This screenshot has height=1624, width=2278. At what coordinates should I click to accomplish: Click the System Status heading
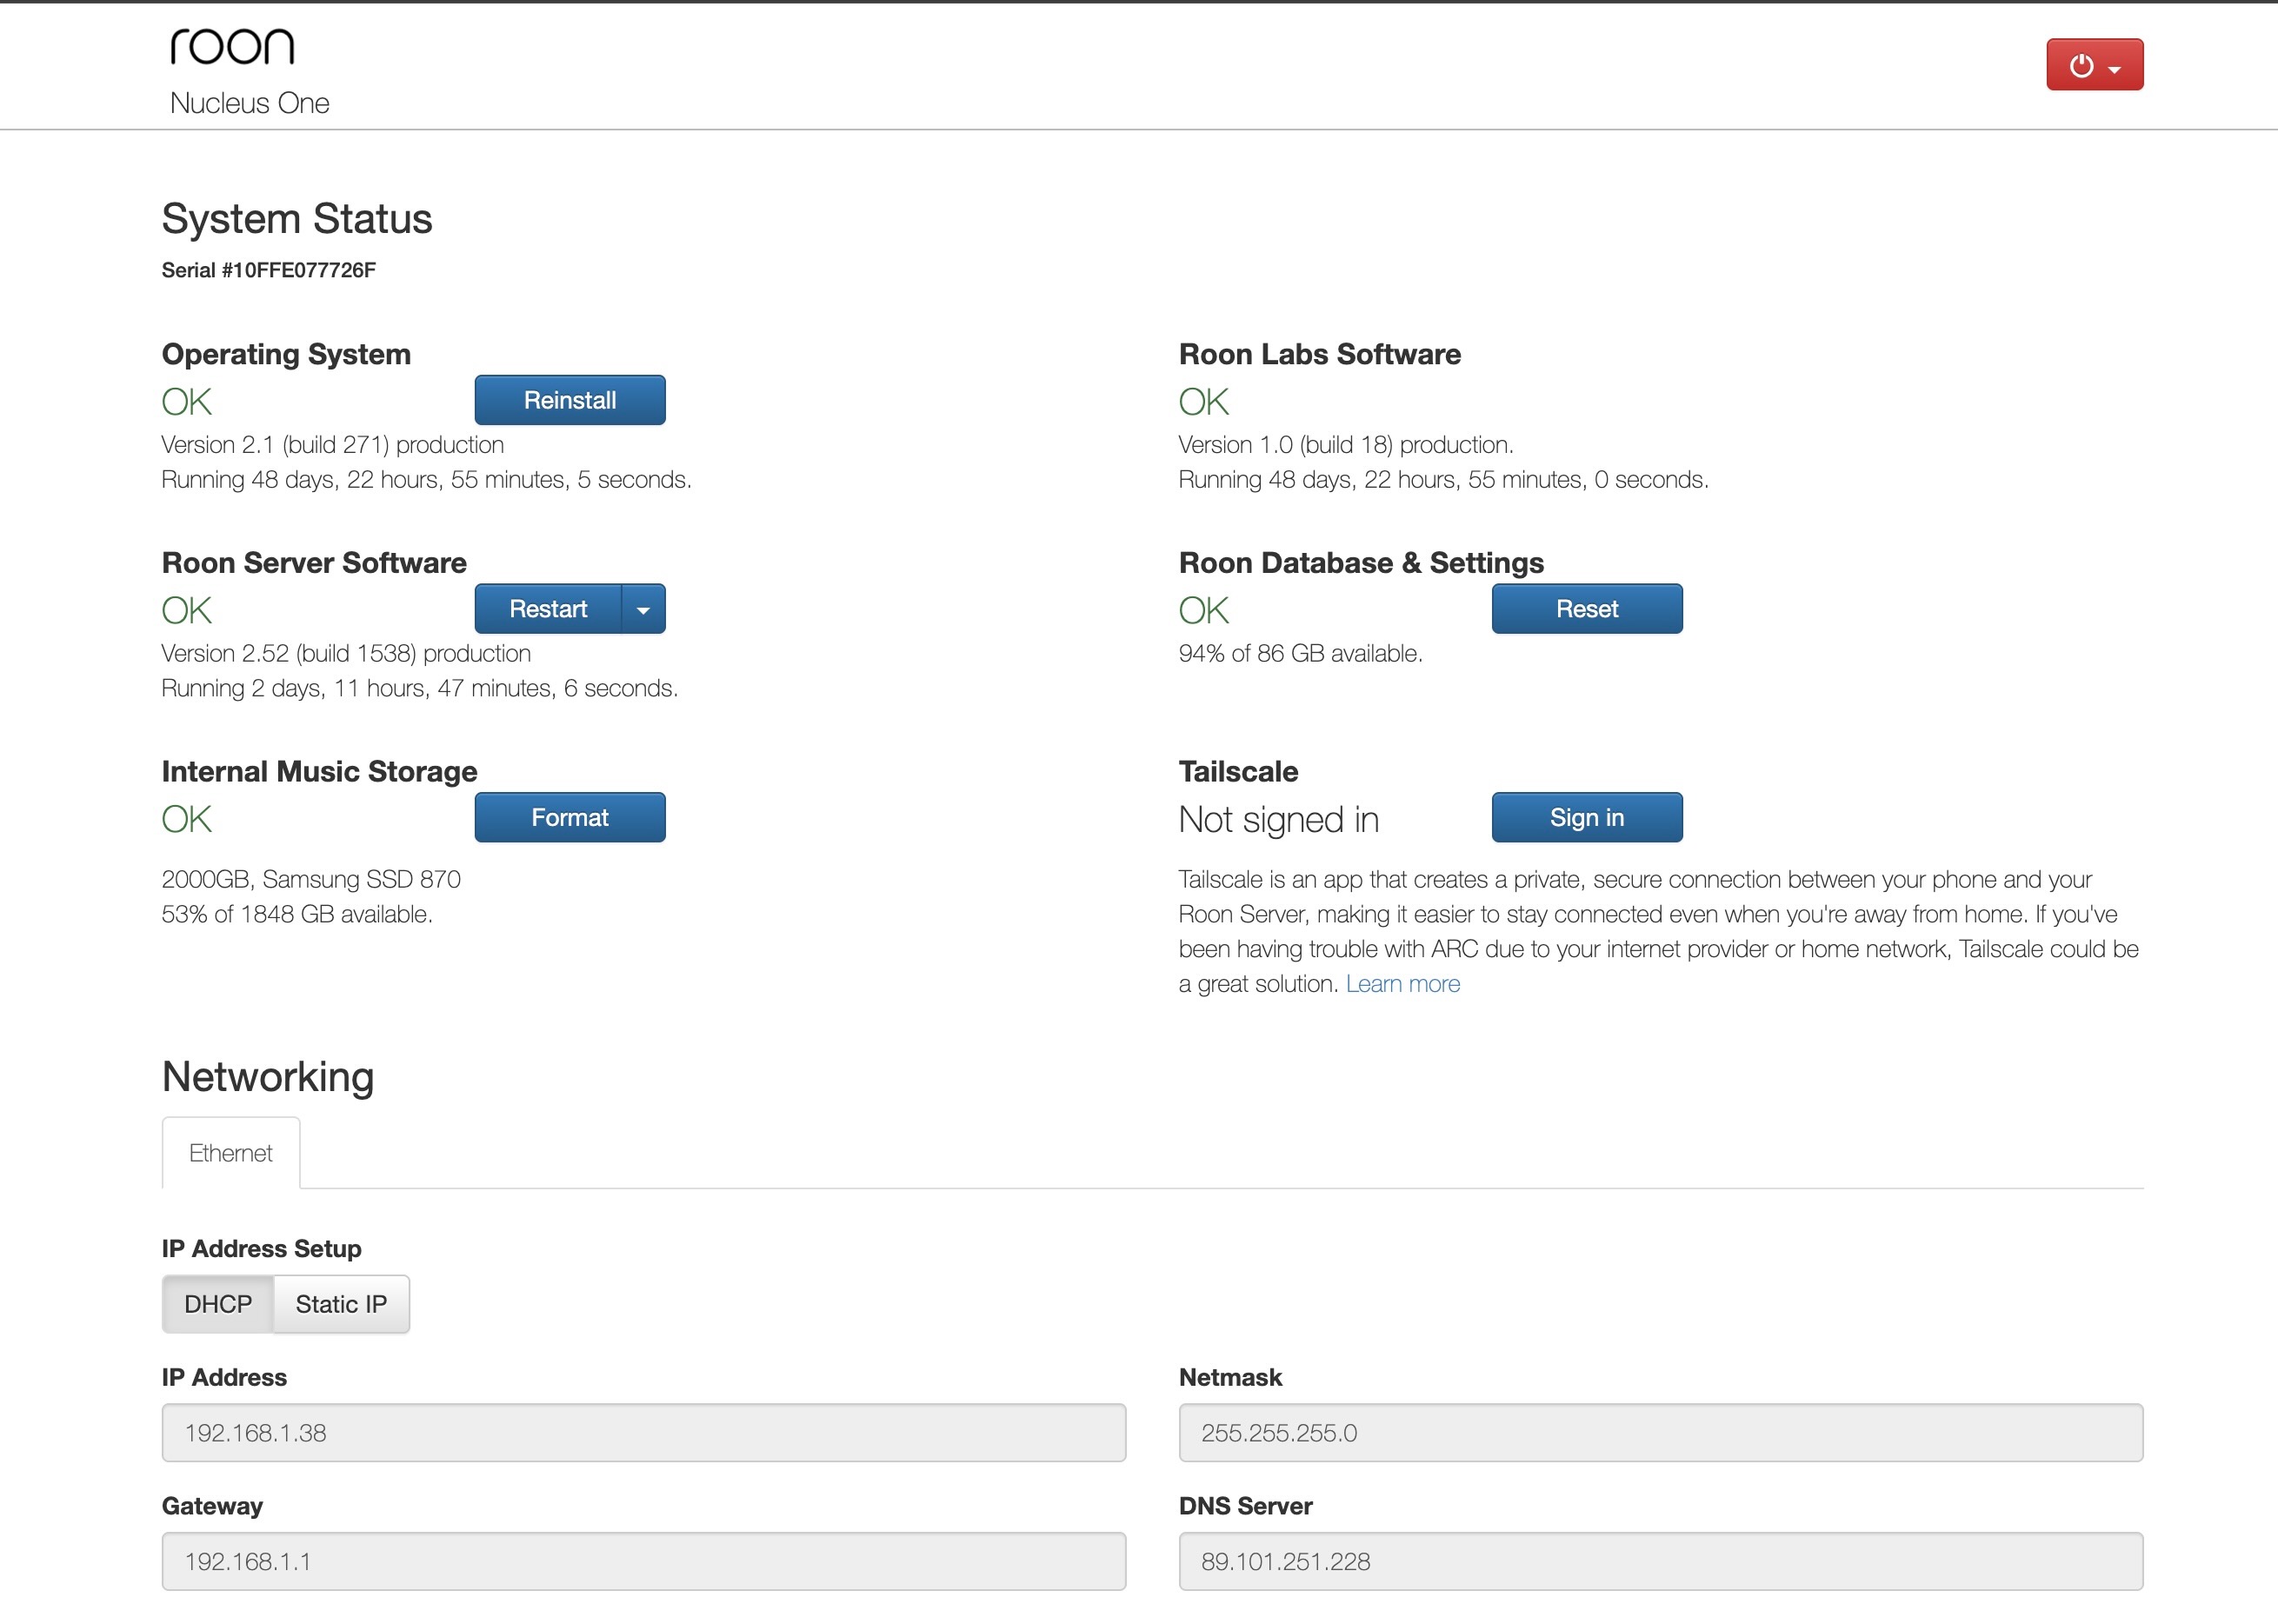pos(297,219)
